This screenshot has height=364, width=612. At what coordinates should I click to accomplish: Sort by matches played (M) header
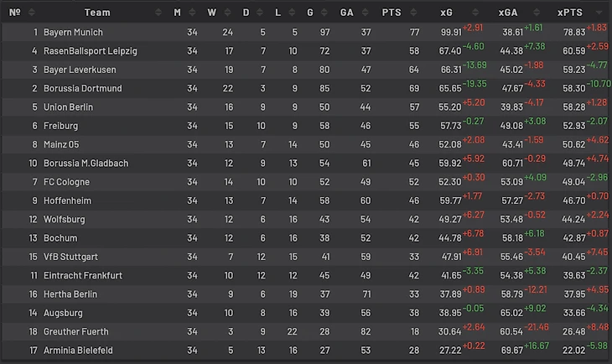[177, 13]
